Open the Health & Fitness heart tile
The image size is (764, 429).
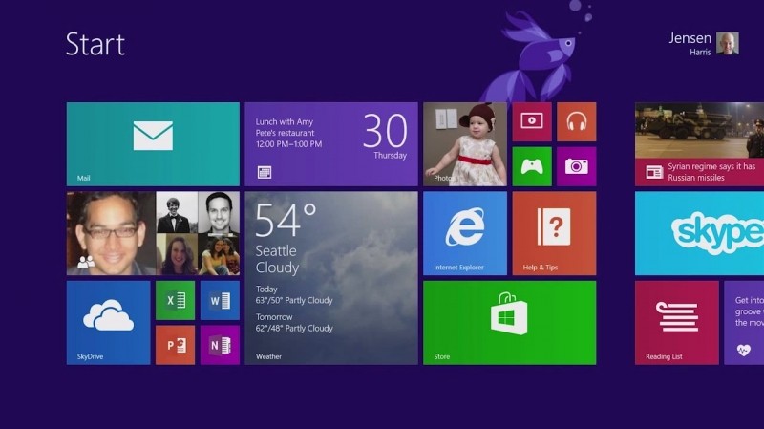pyautogui.click(x=744, y=322)
